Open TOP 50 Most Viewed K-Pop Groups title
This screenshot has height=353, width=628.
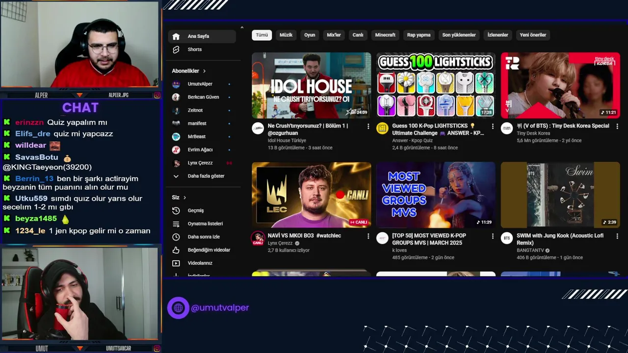(x=429, y=239)
